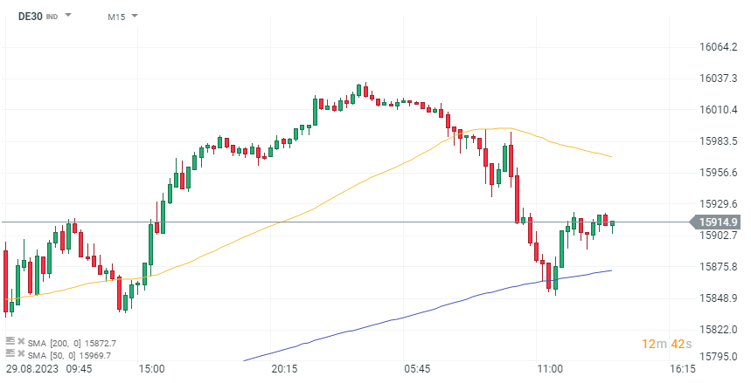Click the 16:15 time axis marker
751x383 pixels.
pyautogui.click(x=683, y=370)
